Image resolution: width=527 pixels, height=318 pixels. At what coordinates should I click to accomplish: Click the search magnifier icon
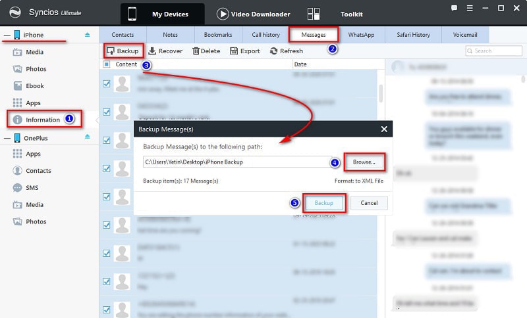470,51
